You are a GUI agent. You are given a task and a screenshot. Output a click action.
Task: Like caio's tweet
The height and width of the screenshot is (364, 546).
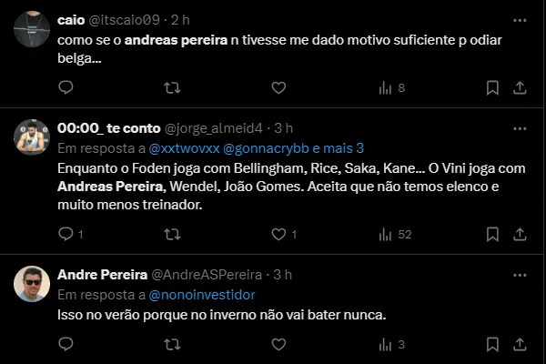pos(278,87)
